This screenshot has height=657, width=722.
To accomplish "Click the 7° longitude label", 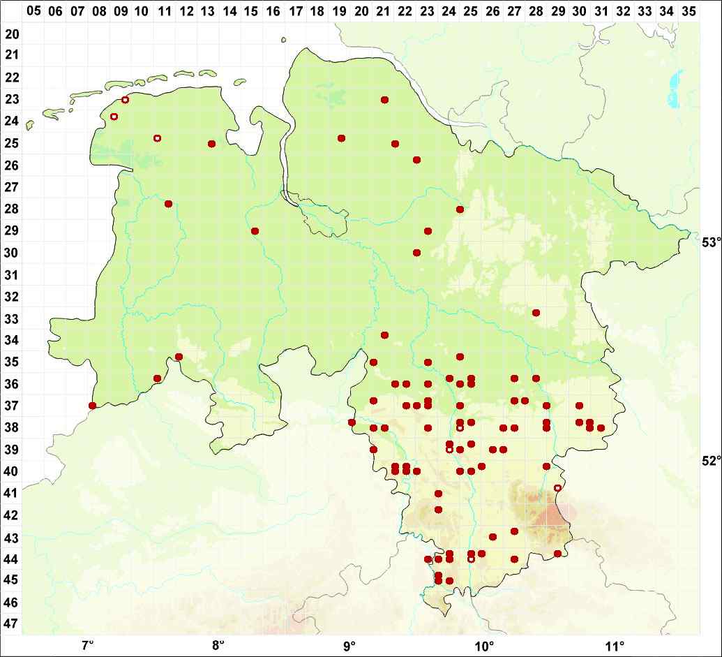I will tap(88, 644).
